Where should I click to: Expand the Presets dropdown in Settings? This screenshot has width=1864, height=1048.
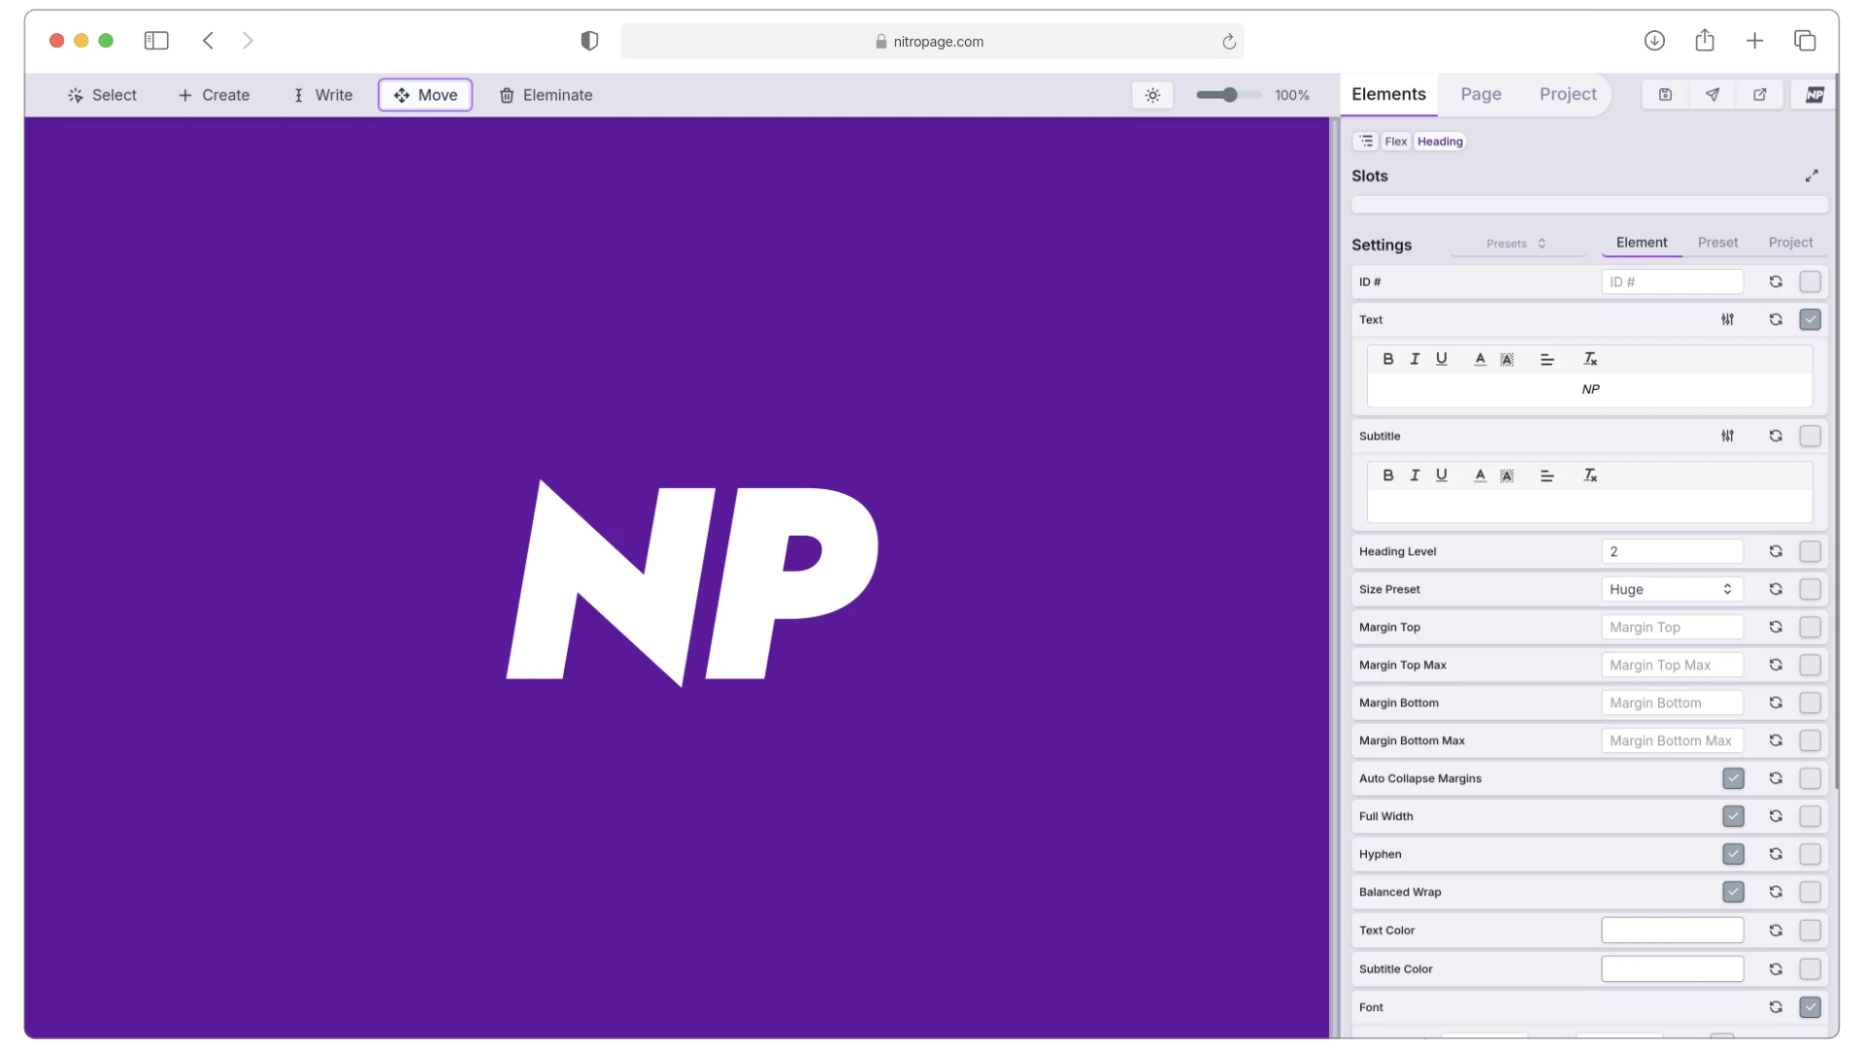(1515, 244)
